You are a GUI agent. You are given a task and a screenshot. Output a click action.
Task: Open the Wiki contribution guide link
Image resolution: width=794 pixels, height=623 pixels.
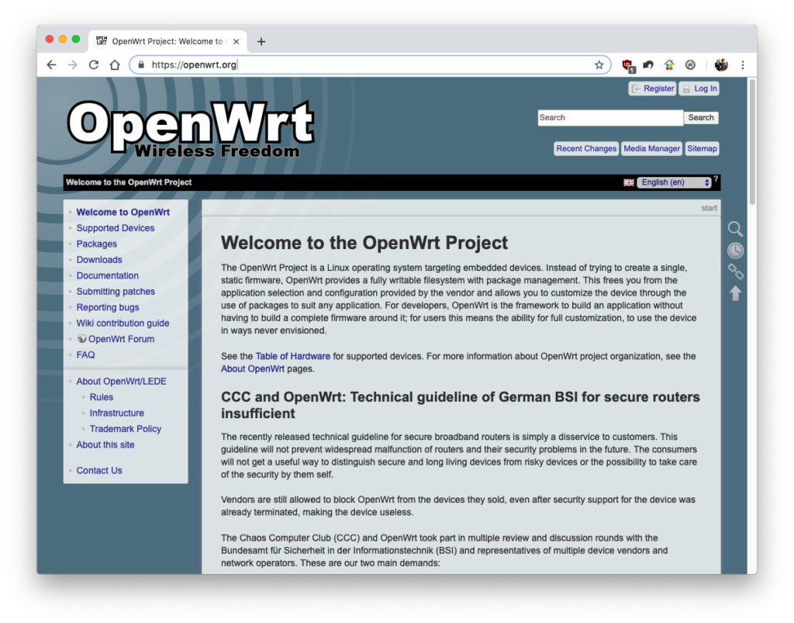pos(123,324)
